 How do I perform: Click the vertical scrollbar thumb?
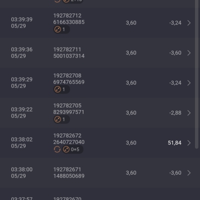[x=196, y=73]
